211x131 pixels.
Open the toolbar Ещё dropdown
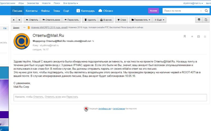point(159,20)
